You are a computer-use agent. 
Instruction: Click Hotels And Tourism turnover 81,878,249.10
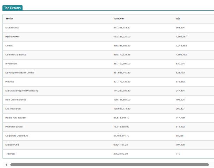(x=121, y=117)
